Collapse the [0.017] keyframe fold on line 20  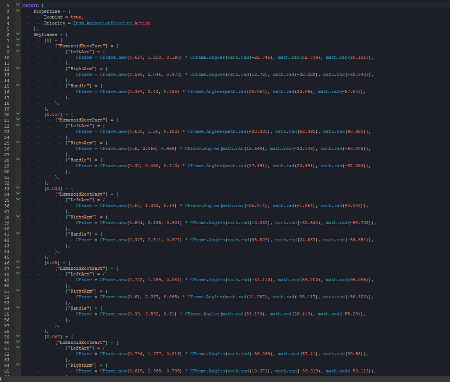[18, 114]
